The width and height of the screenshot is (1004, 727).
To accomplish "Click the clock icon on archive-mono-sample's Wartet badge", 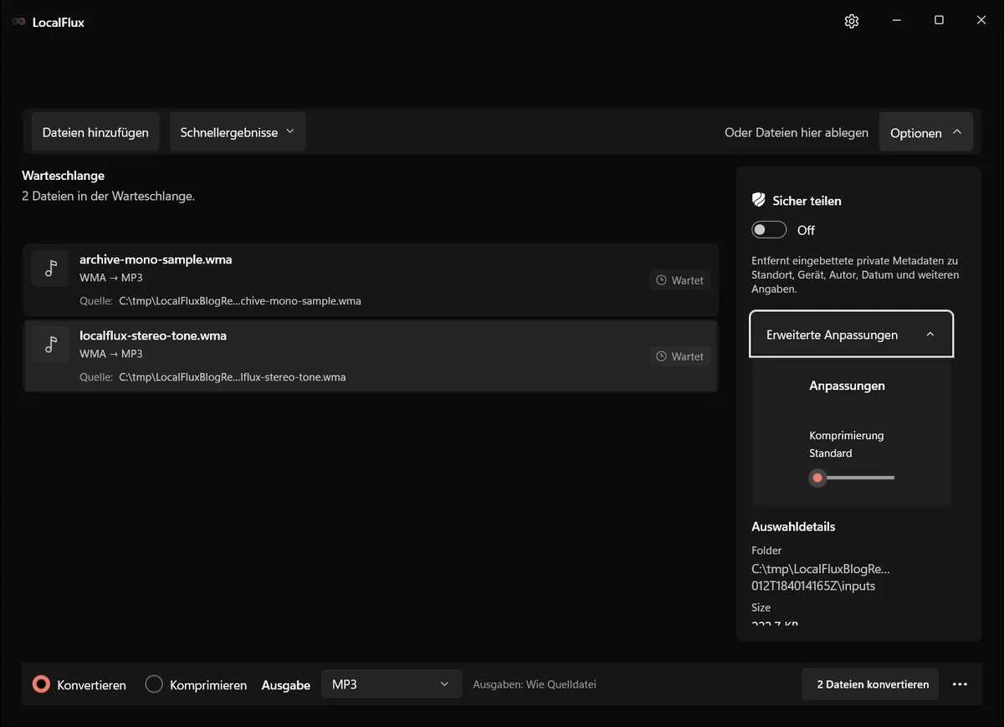I will click(x=662, y=280).
